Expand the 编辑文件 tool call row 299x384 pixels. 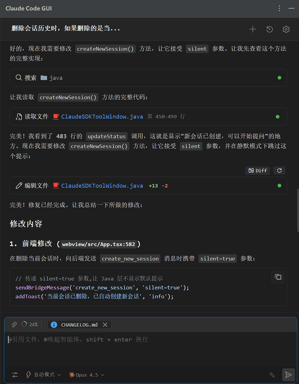(148, 186)
